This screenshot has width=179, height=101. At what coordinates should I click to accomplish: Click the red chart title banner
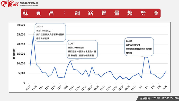point(91,13)
